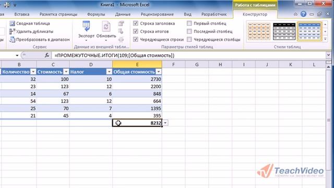Select the Конструктор tab
334x188 pixels.
tap(255, 14)
